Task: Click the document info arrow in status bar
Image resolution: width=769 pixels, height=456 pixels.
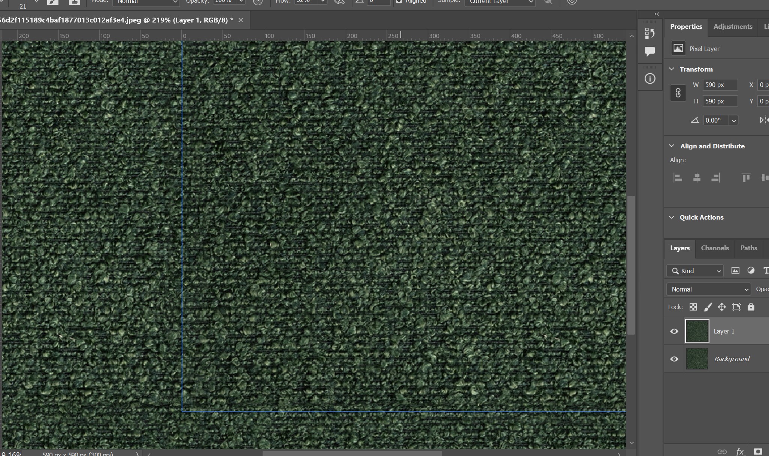Action: [x=137, y=454]
